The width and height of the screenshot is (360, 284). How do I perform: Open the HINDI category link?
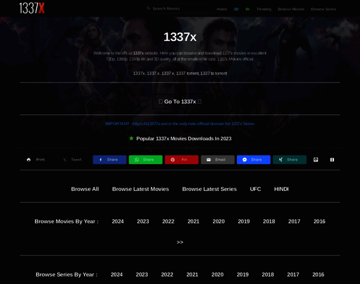tap(281, 189)
